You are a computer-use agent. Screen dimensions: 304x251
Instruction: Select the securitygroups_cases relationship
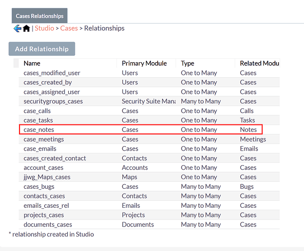(53, 101)
